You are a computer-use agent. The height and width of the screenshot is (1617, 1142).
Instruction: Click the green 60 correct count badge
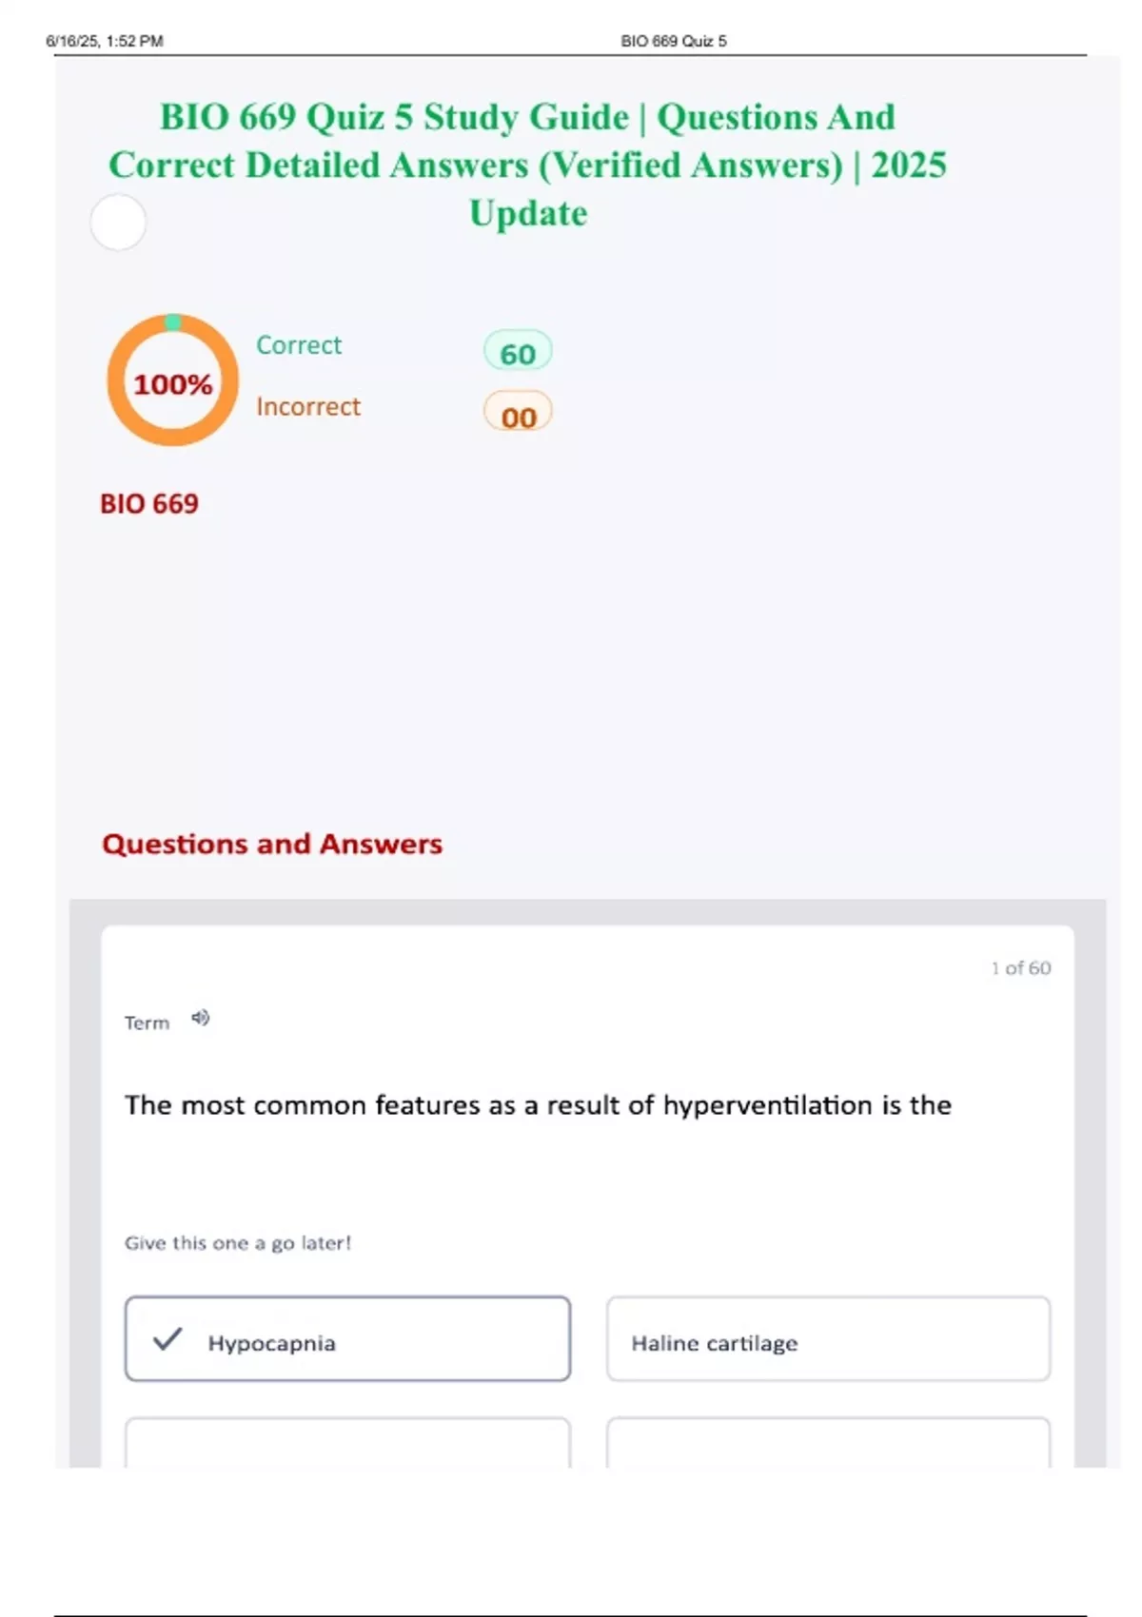(x=518, y=353)
